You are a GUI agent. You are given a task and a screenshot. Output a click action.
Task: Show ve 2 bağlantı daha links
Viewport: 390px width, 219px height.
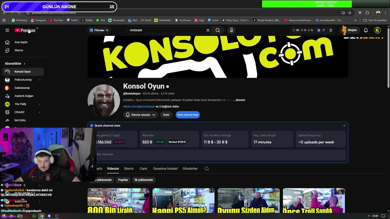click(167, 106)
